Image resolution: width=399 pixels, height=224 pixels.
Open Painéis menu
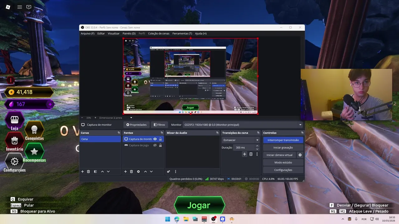point(129,33)
